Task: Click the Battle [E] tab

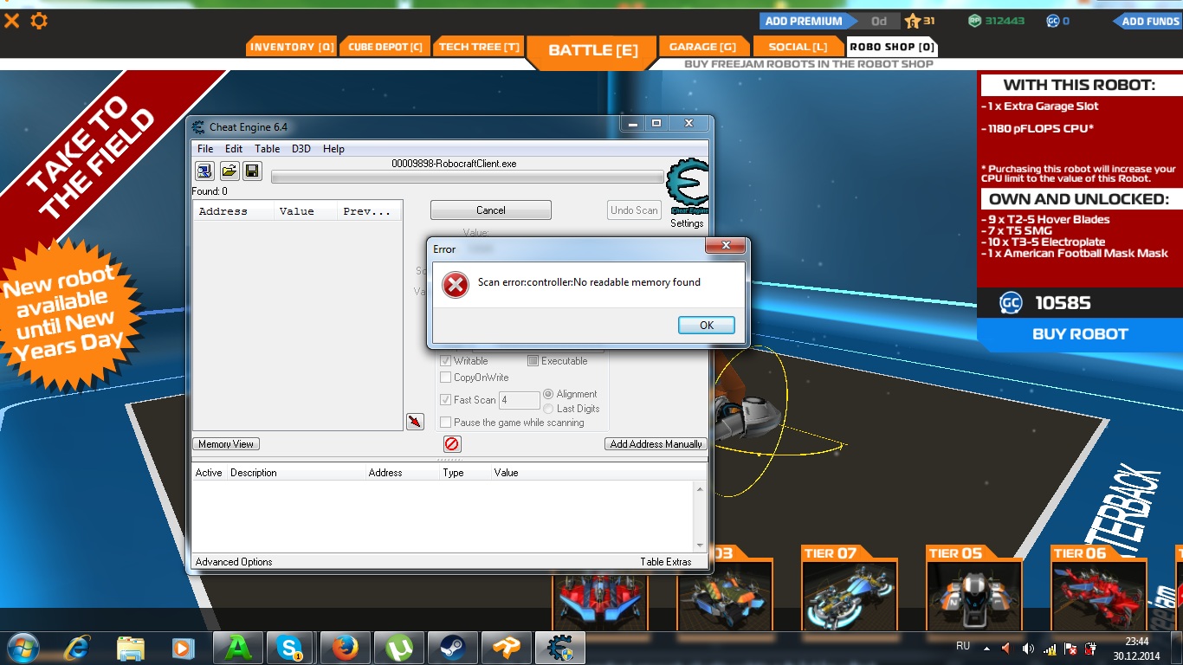Action: click(593, 50)
